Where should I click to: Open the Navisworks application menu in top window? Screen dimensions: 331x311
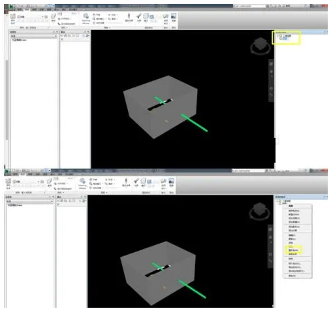[11, 7]
